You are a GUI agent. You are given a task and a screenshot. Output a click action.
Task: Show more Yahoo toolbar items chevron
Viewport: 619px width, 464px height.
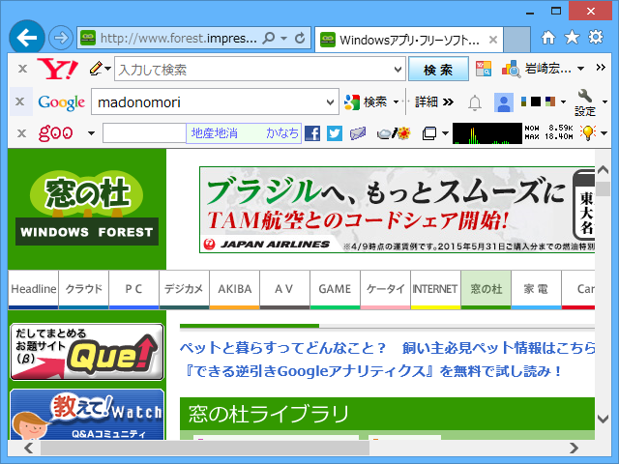601,68
